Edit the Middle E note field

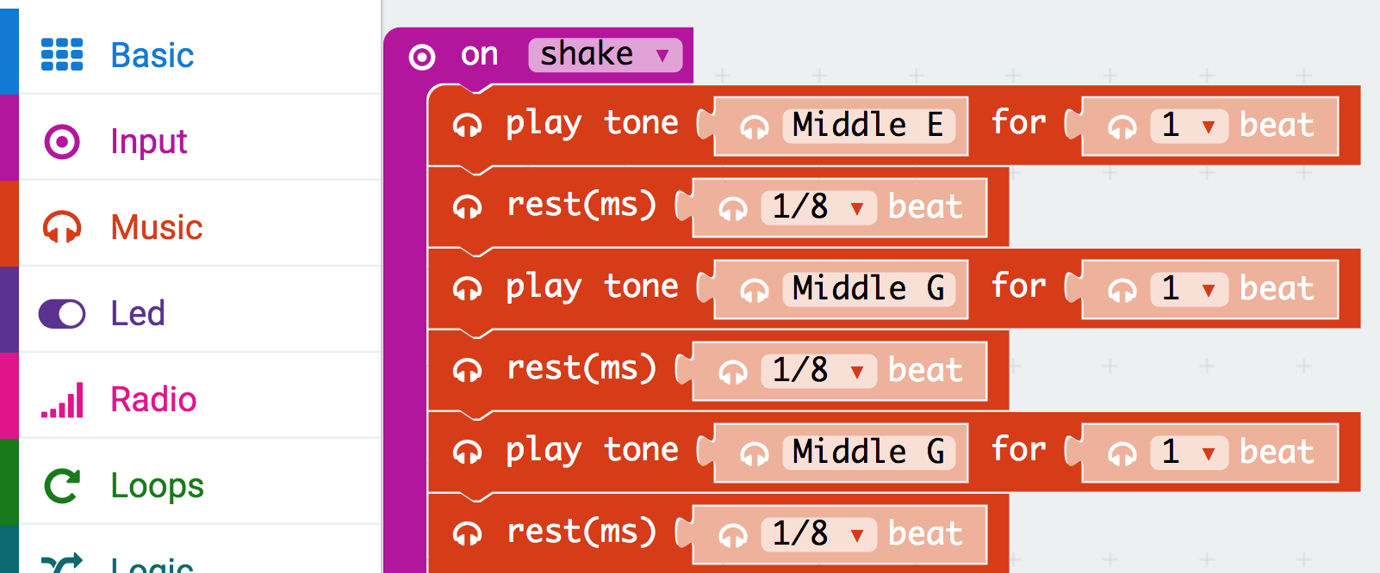pos(867,126)
